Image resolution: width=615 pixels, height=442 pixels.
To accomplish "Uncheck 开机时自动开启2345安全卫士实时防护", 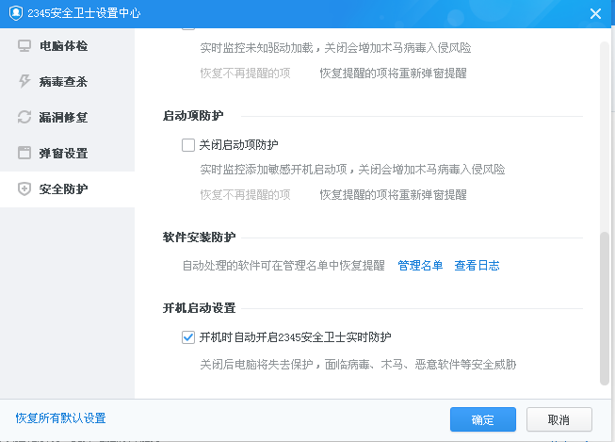I will click(x=188, y=337).
